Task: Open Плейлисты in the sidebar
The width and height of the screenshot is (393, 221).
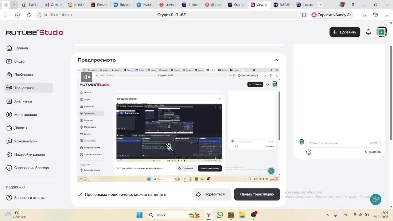Action: click(x=29, y=75)
